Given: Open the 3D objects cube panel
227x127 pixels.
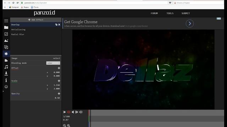Looking at the screenshot, I should pos(6,47).
